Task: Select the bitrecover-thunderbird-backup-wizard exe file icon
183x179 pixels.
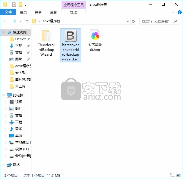Action: coord(71,36)
